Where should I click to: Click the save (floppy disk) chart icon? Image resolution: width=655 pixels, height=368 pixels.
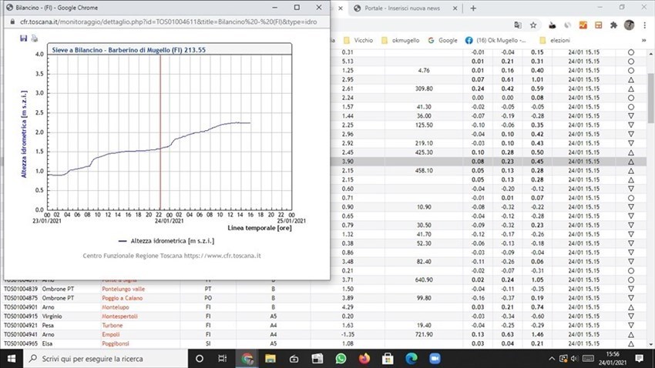(x=24, y=37)
